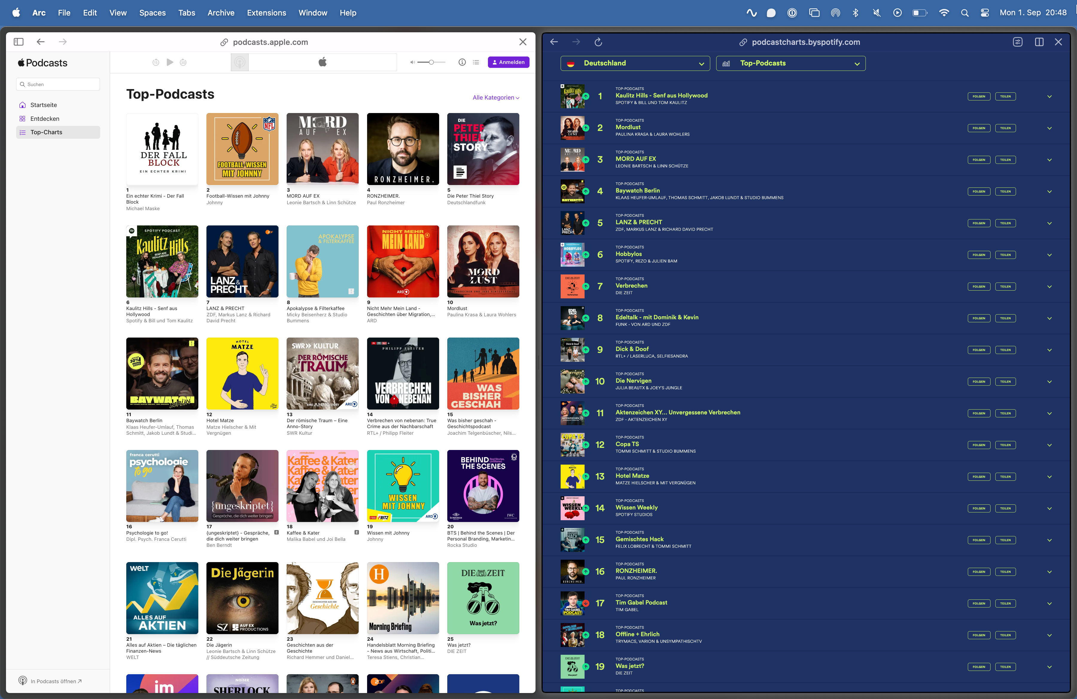Screen dimensions: 1077x699
Task: Click the battery status icon
Action: 920,13
